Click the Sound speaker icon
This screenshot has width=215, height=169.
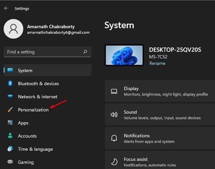tap(114, 115)
